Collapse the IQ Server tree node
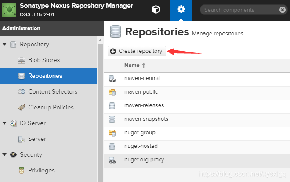This screenshot has width=290, height=182. [4, 123]
